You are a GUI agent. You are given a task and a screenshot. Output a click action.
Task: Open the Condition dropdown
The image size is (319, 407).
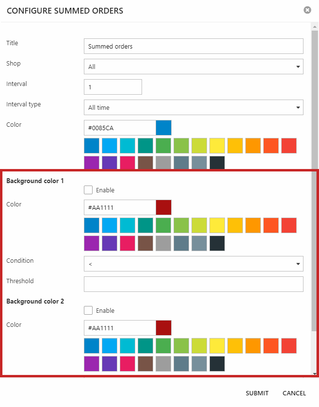point(193,264)
